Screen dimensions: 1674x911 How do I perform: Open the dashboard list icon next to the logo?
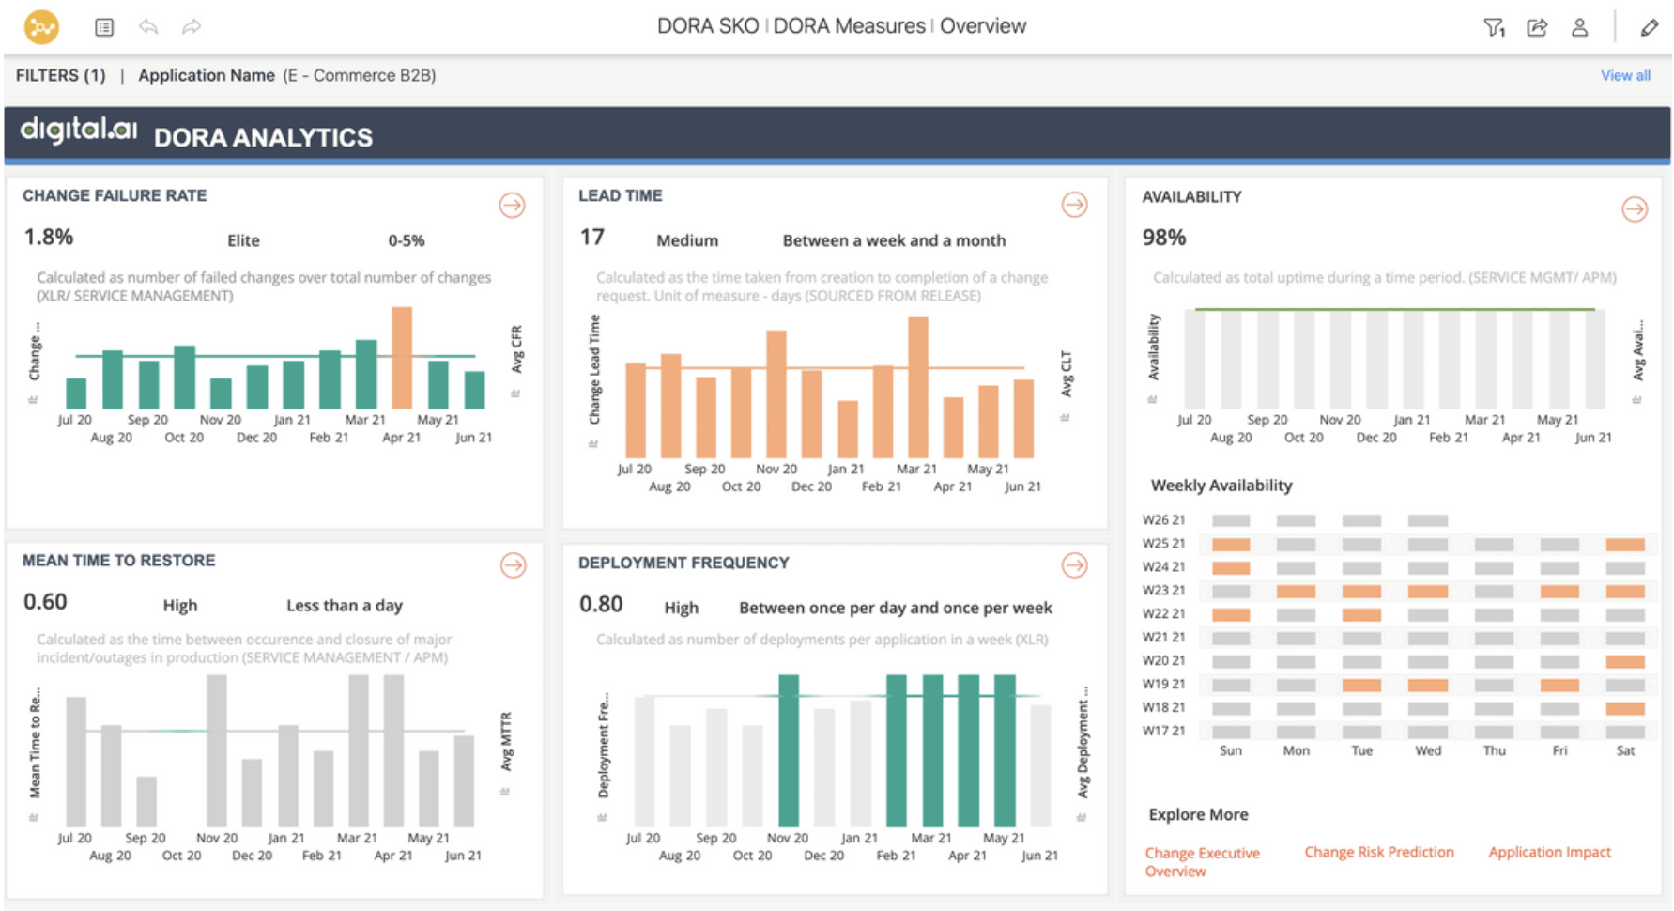tap(104, 27)
